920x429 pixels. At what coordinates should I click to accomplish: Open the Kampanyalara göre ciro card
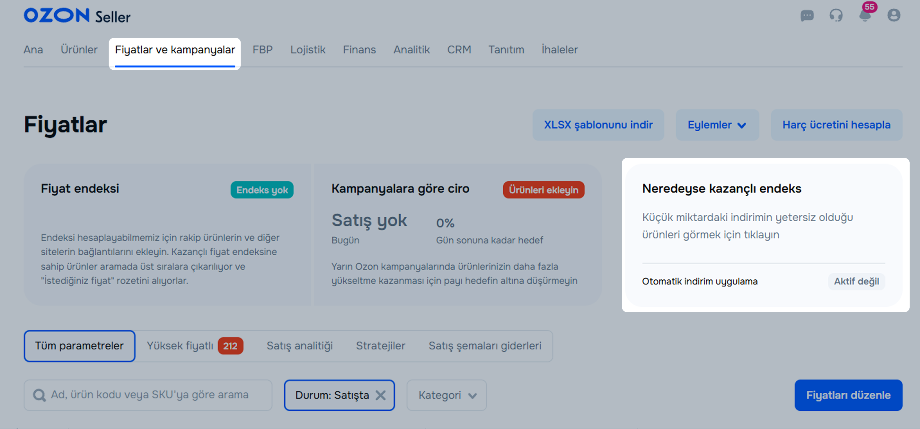458,235
